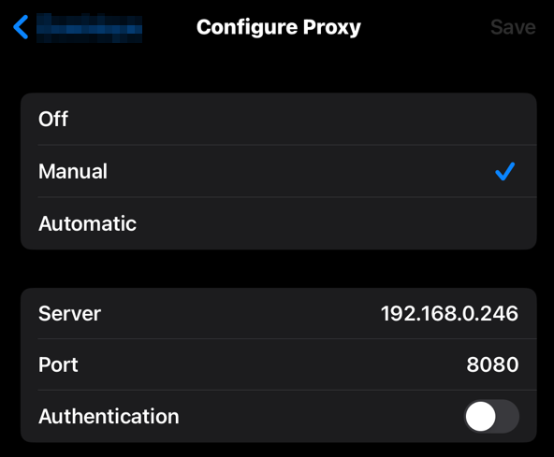The height and width of the screenshot is (457, 554).
Task: Enable the Authentication switch
Action: click(x=491, y=417)
